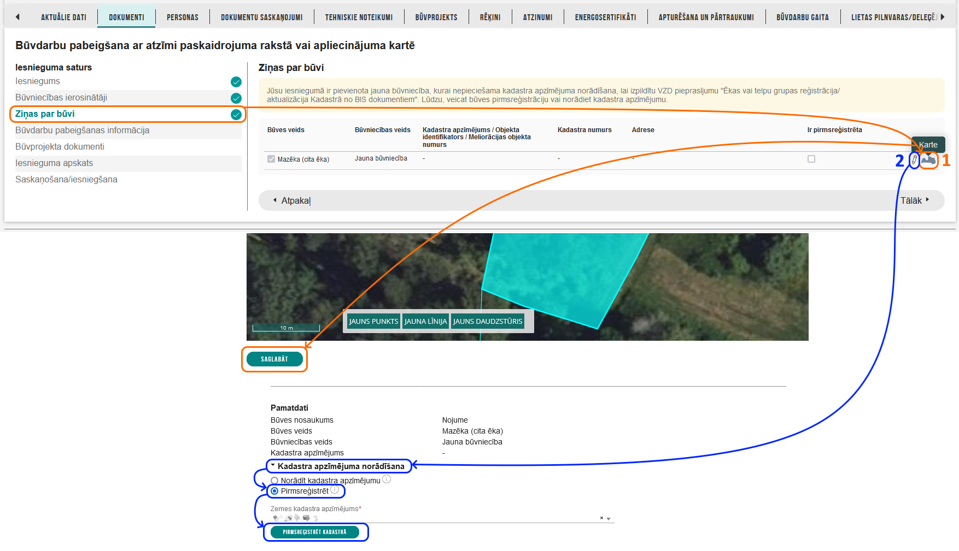Click the Jauns daudzstūris map tool
The height and width of the screenshot is (551, 959).
487,321
